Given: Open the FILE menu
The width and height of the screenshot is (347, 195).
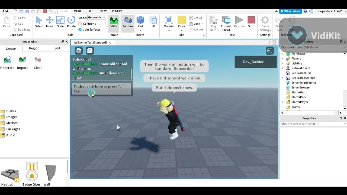Looking at the screenshot, I should [6, 11].
